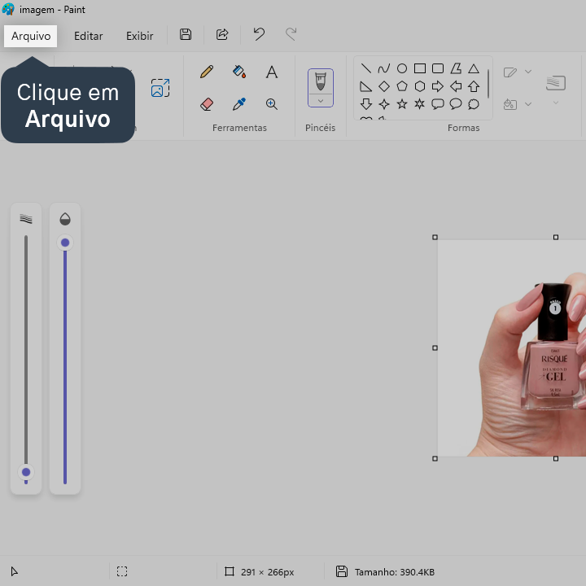Select the four-point star shape
The image size is (586, 586).
click(384, 104)
